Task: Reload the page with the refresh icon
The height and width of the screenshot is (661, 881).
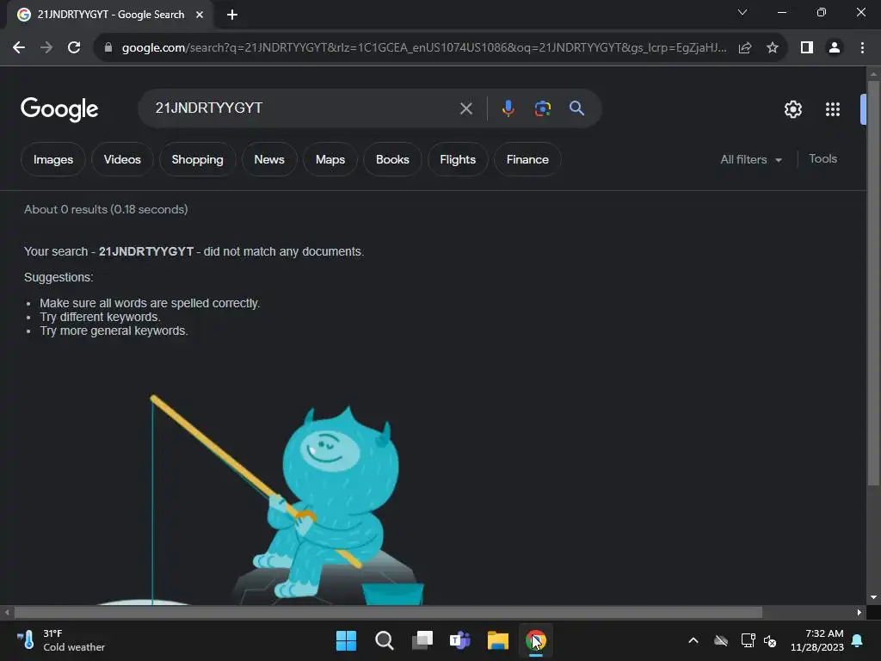Action: click(x=74, y=48)
